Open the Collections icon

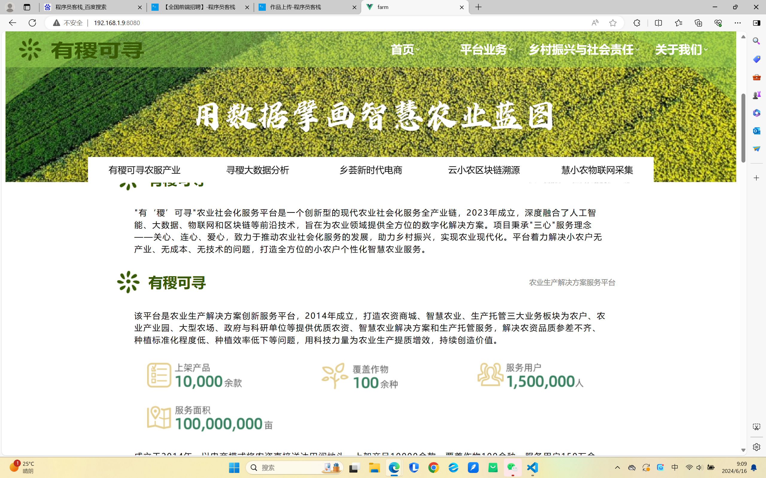click(698, 23)
